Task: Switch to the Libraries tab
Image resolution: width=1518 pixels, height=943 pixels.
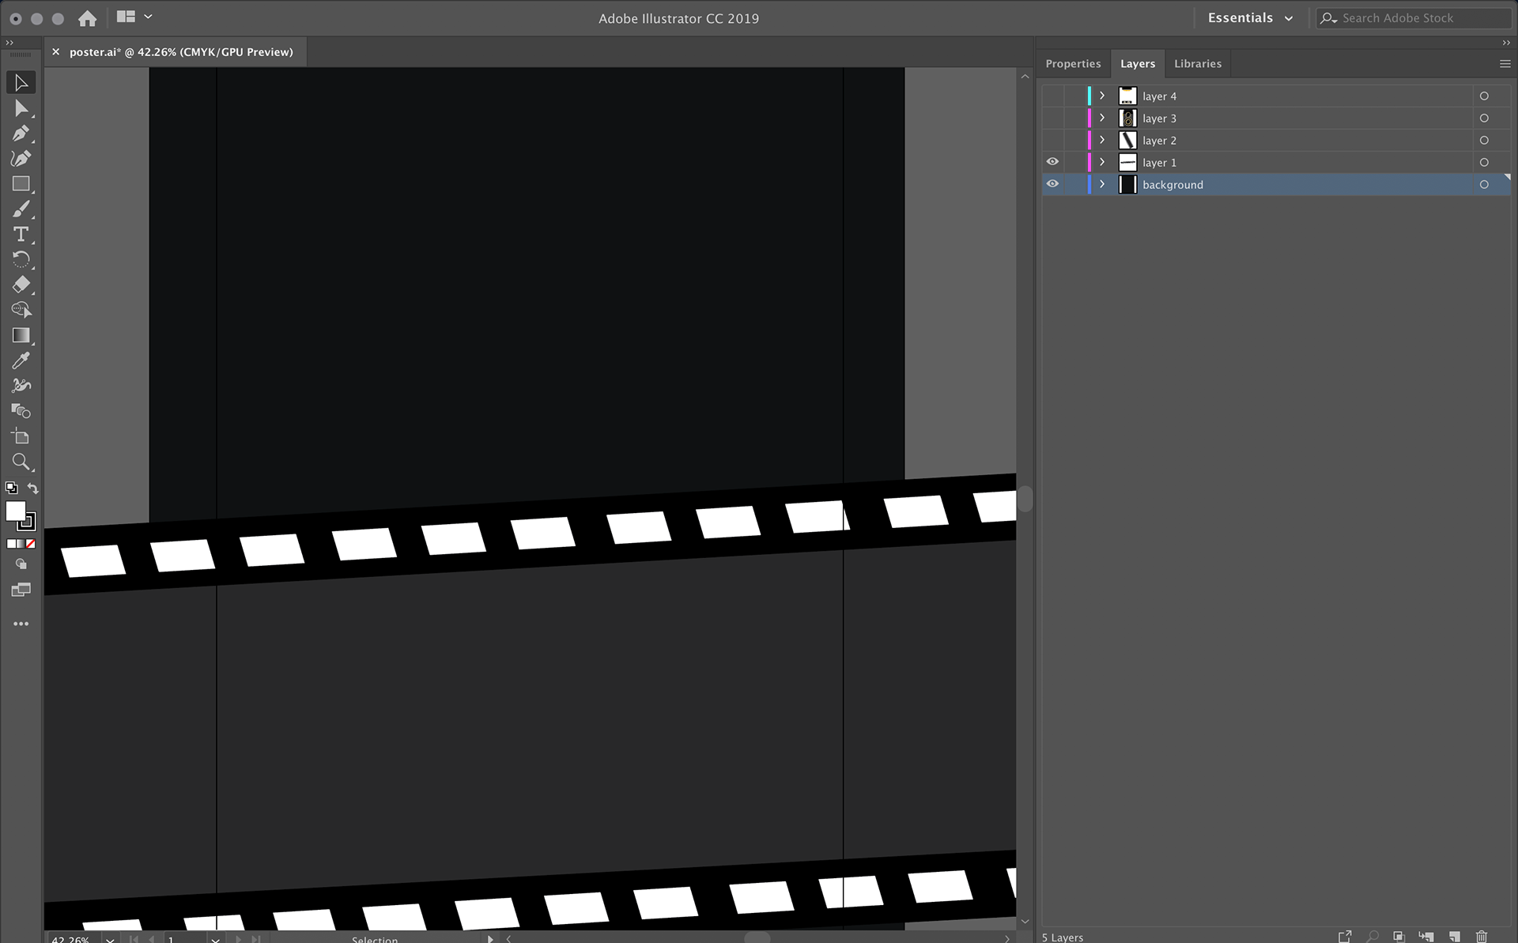Action: point(1198,64)
